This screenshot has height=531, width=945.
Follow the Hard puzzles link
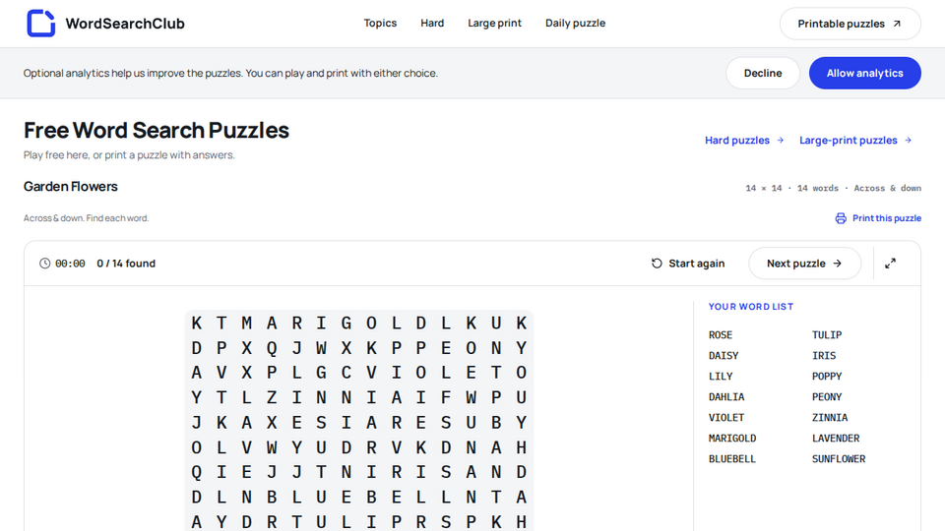tap(744, 141)
